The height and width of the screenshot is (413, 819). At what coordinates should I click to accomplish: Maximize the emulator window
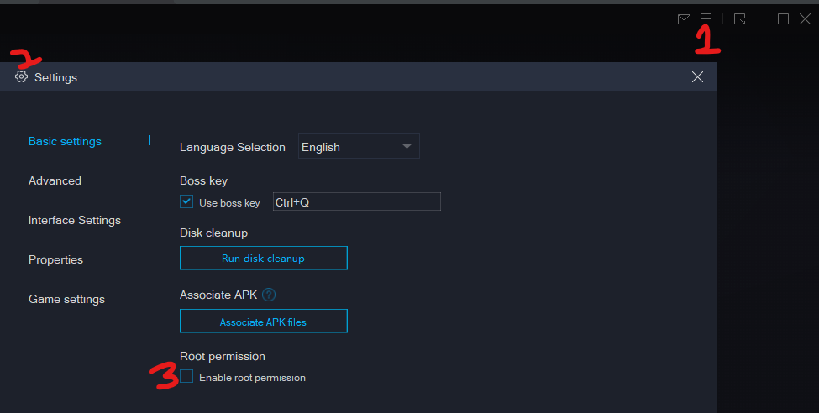click(783, 19)
